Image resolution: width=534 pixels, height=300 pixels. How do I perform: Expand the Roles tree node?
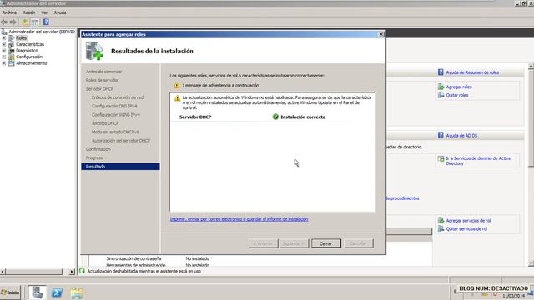tap(4, 38)
